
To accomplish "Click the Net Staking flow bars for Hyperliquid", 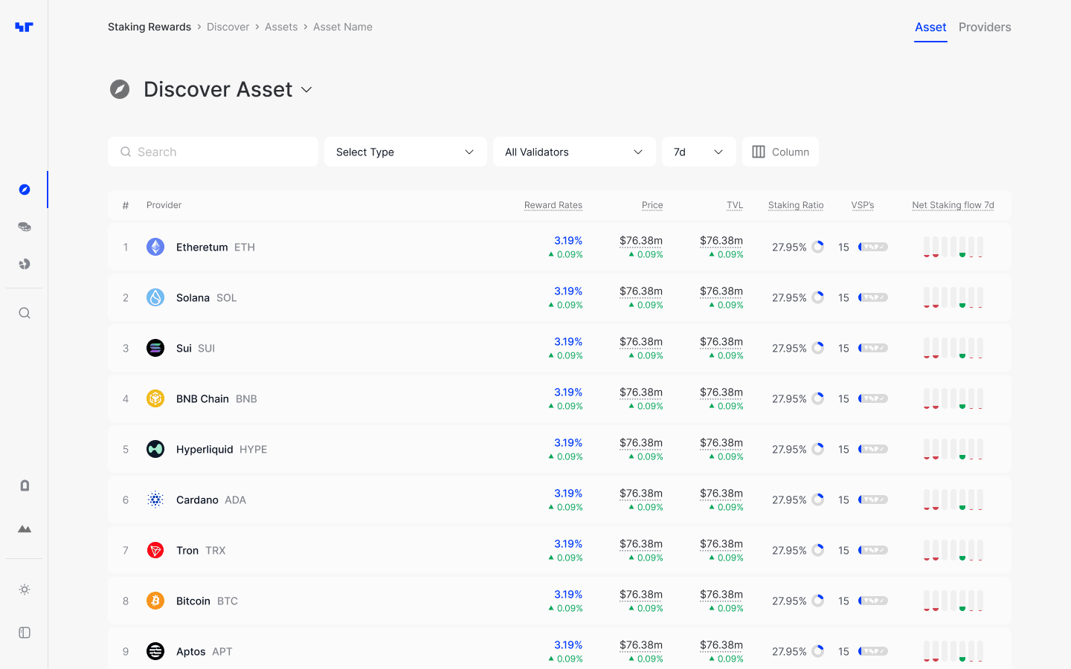I will coord(953,449).
